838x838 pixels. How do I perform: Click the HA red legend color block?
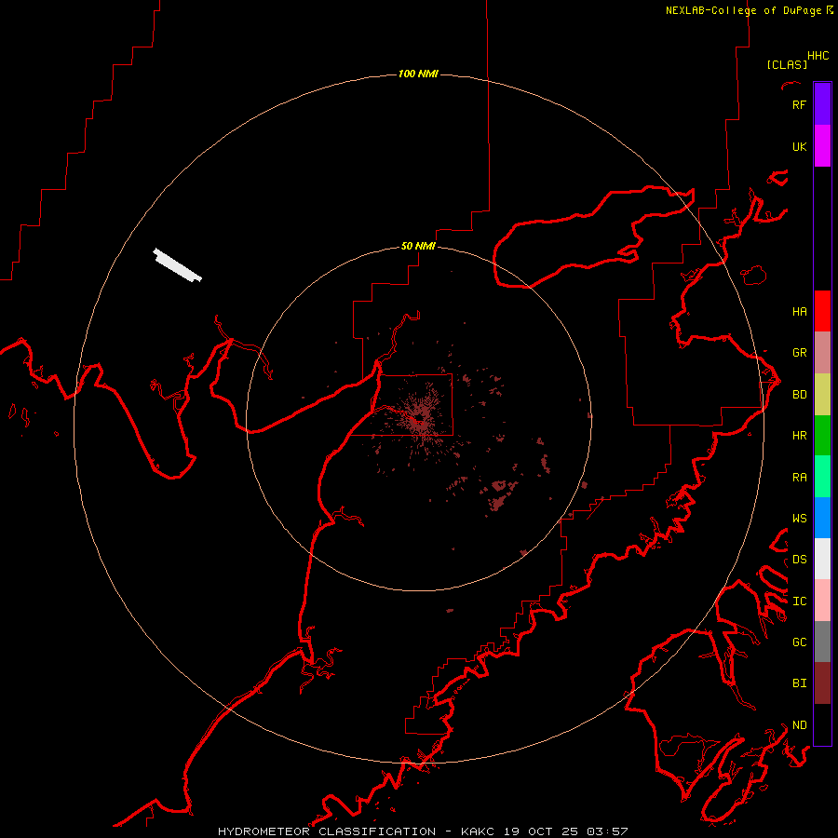pos(822,311)
